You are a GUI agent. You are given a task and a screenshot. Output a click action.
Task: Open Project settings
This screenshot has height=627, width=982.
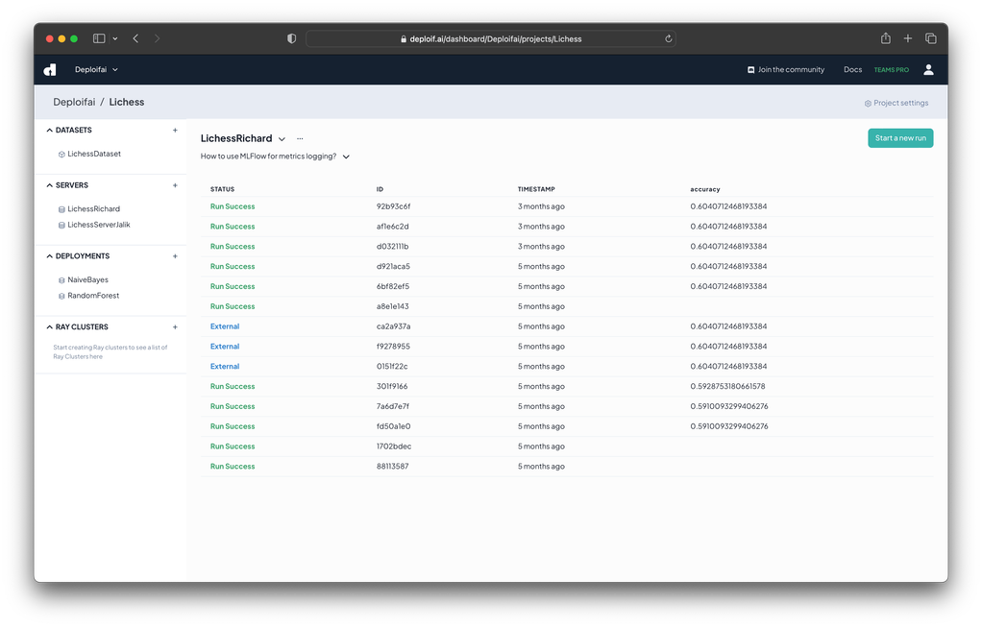pos(896,103)
